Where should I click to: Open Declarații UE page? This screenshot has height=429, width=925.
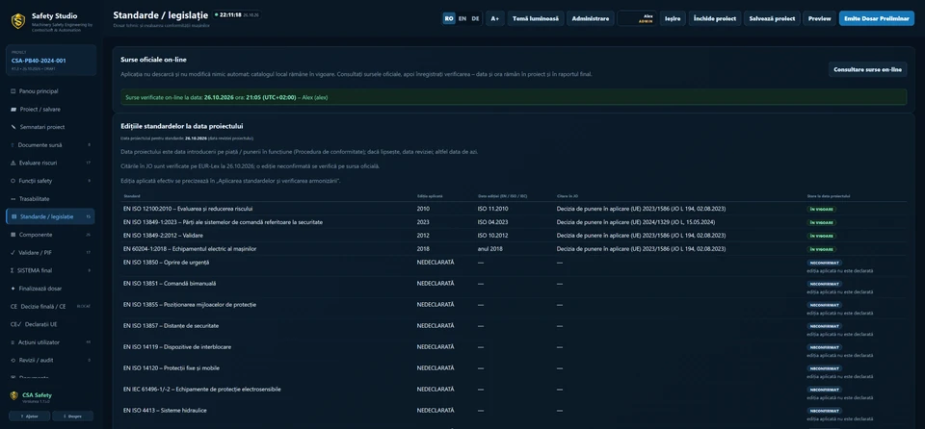[50, 324]
